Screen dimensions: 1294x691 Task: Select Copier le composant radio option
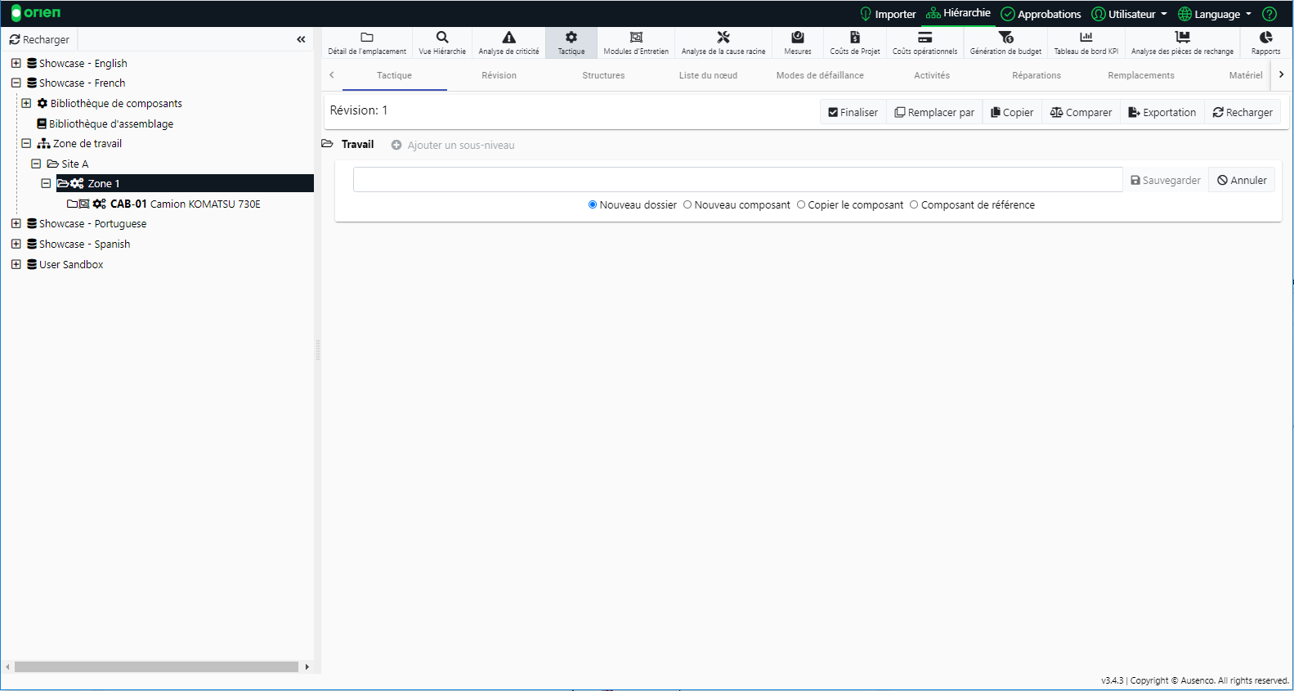coord(801,205)
